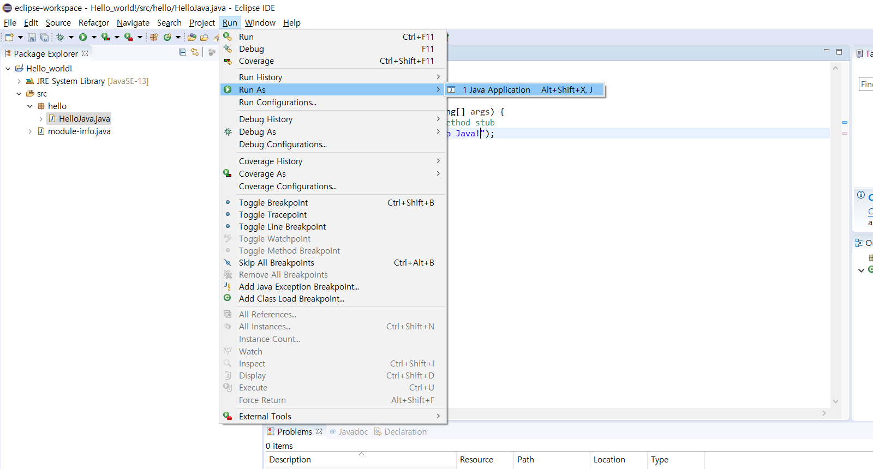Close the Package Explorer view tab

pos(85,53)
